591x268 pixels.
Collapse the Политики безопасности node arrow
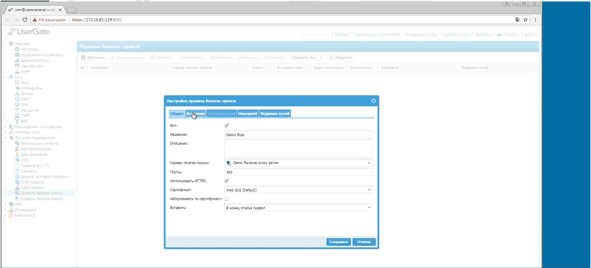[x=6, y=138]
